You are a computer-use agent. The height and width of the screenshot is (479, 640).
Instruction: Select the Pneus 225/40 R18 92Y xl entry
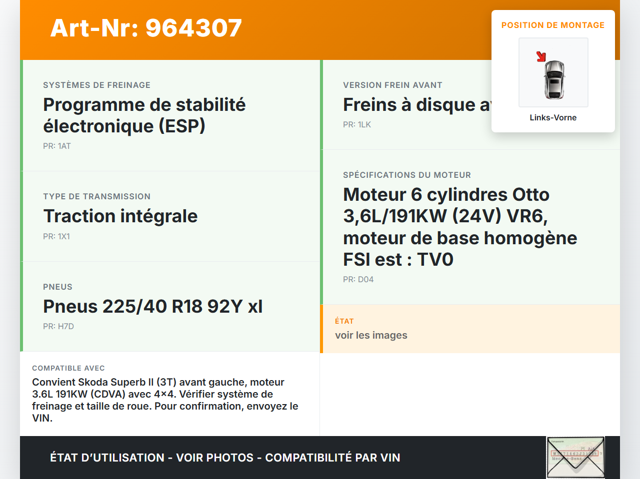[152, 307]
